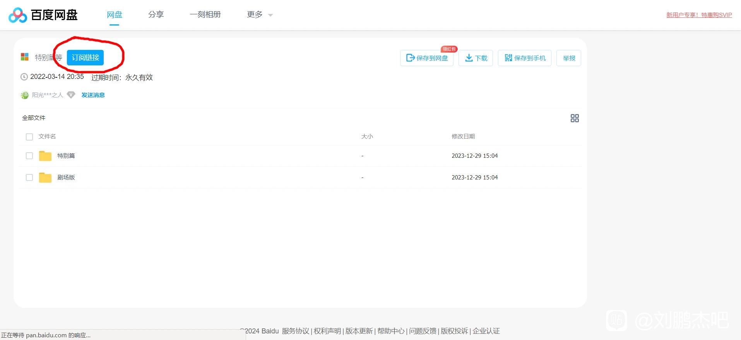Click the clock icon beside share date
This screenshot has width=741, height=340.
pyautogui.click(x=24, y=77)
